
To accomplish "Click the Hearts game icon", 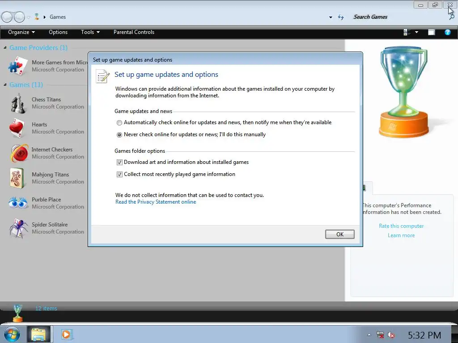I will click(x=17, y=128).
